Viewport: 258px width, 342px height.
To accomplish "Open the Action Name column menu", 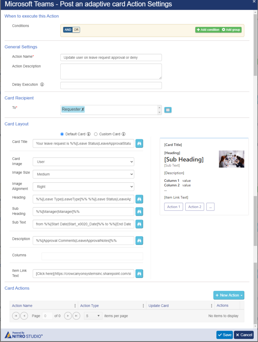I will [x=75, y=306].
